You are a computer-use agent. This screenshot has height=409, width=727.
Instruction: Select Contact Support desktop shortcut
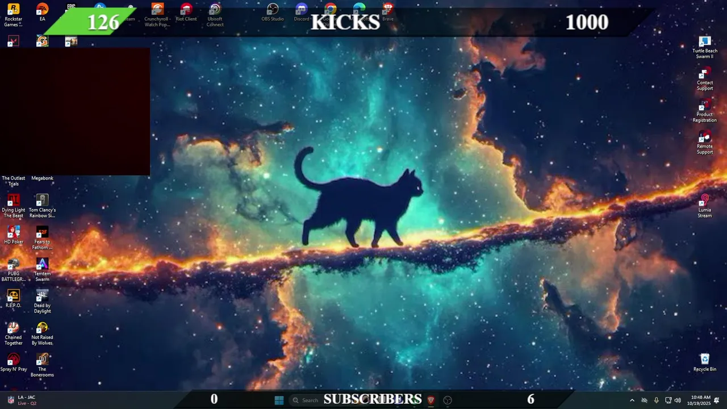click(x=705, y=79)
